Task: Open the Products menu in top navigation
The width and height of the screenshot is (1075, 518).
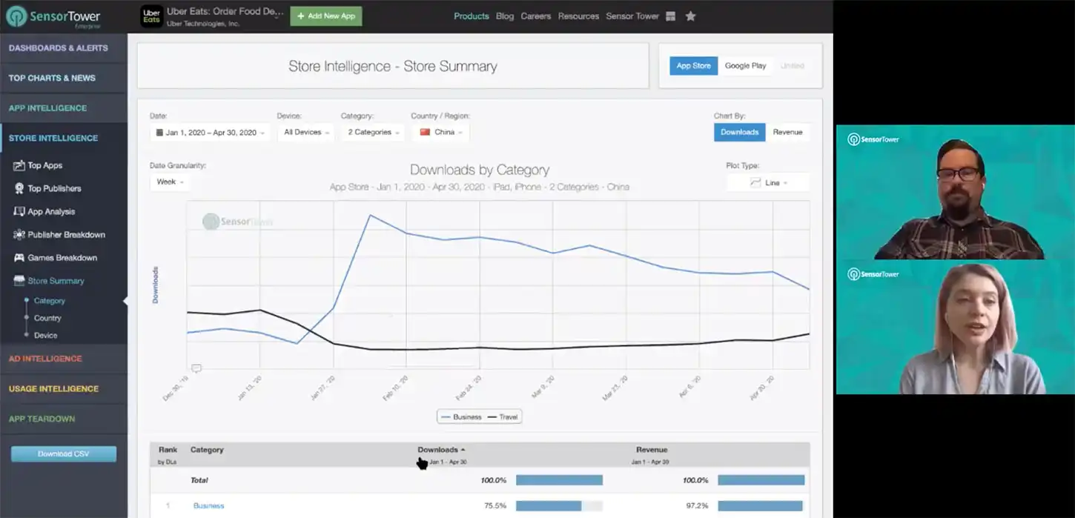Action: point(472,16)
